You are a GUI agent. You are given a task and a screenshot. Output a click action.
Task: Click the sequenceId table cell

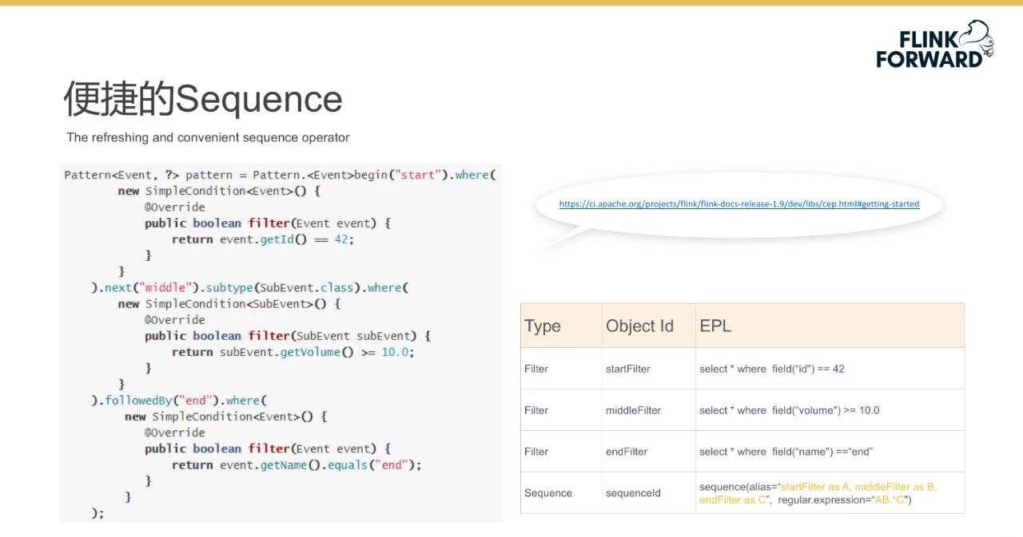(x=633, y=493)
